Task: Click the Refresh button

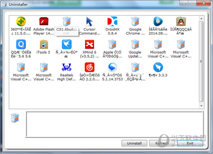Action: [x=162, y=143]
